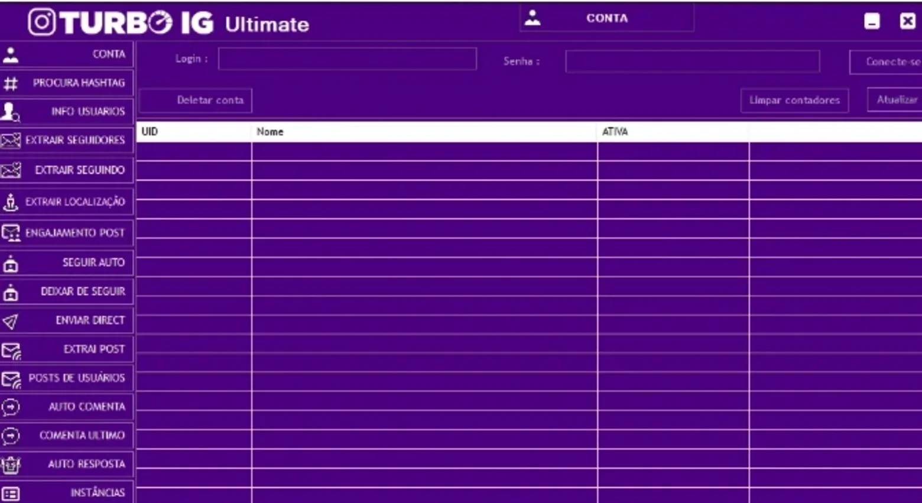Open POSTS DE USUÁRIOS section
Image resolution: width=922 pixels, height=503 pixels.
pos(67,378)
